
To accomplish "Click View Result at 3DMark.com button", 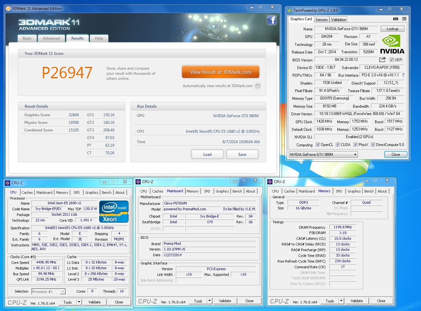I will tap(220, 72).
